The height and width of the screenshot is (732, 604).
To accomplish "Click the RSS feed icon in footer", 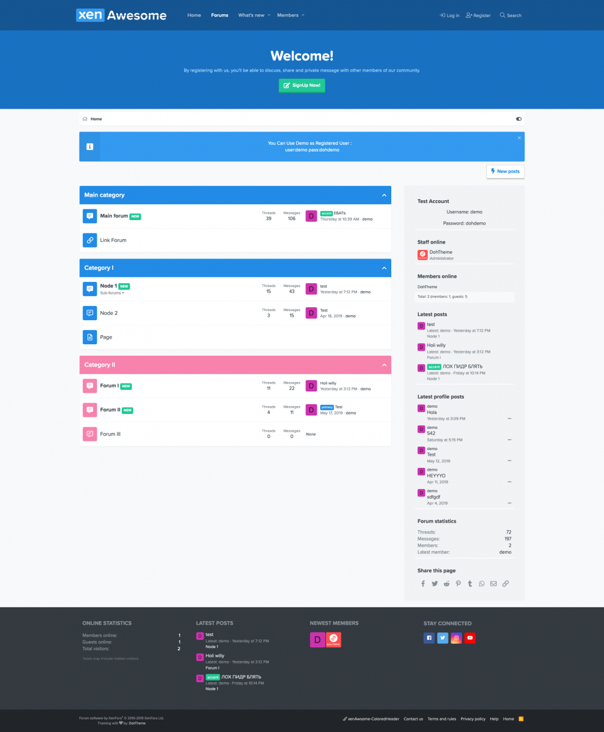I will [521, 719].
